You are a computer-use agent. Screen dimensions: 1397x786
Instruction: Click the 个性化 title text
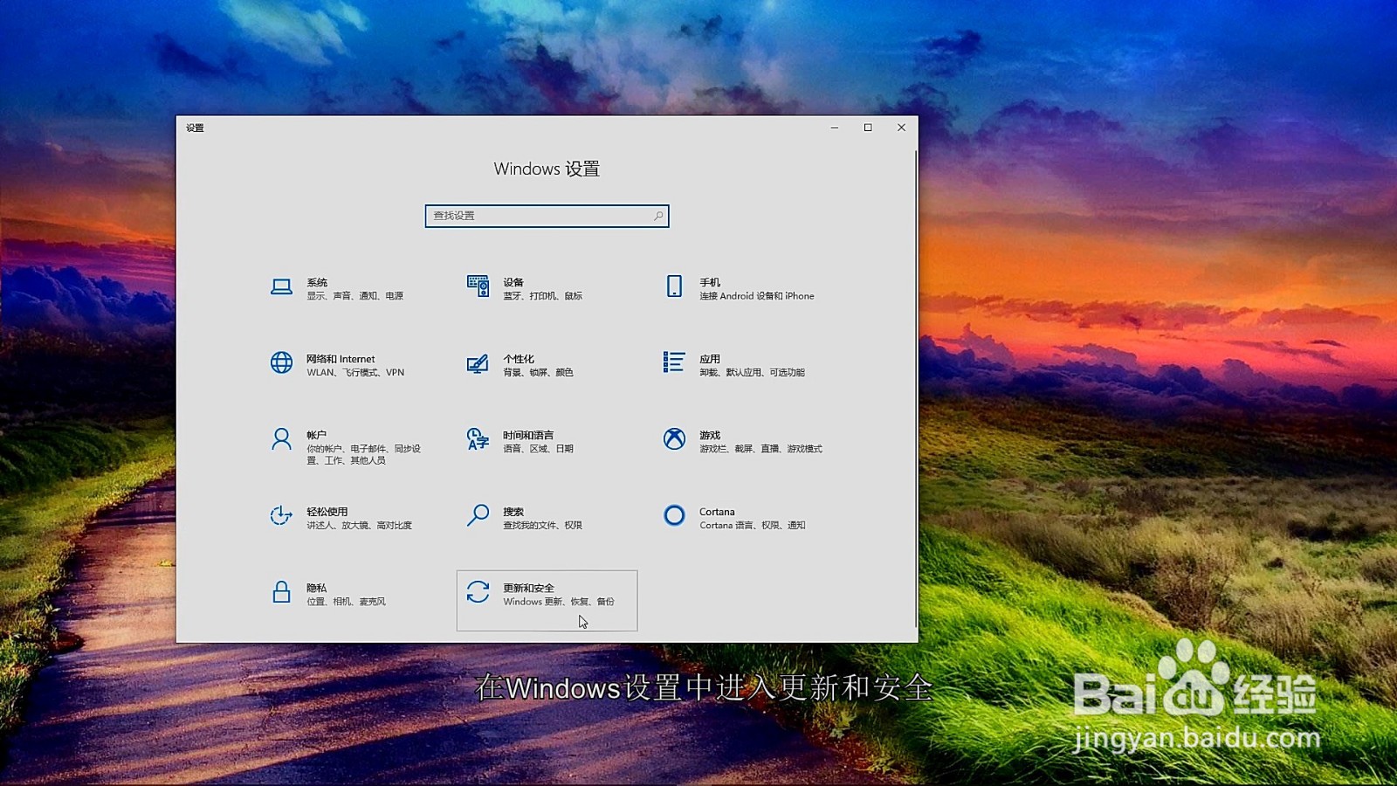(x=519, y=359)
